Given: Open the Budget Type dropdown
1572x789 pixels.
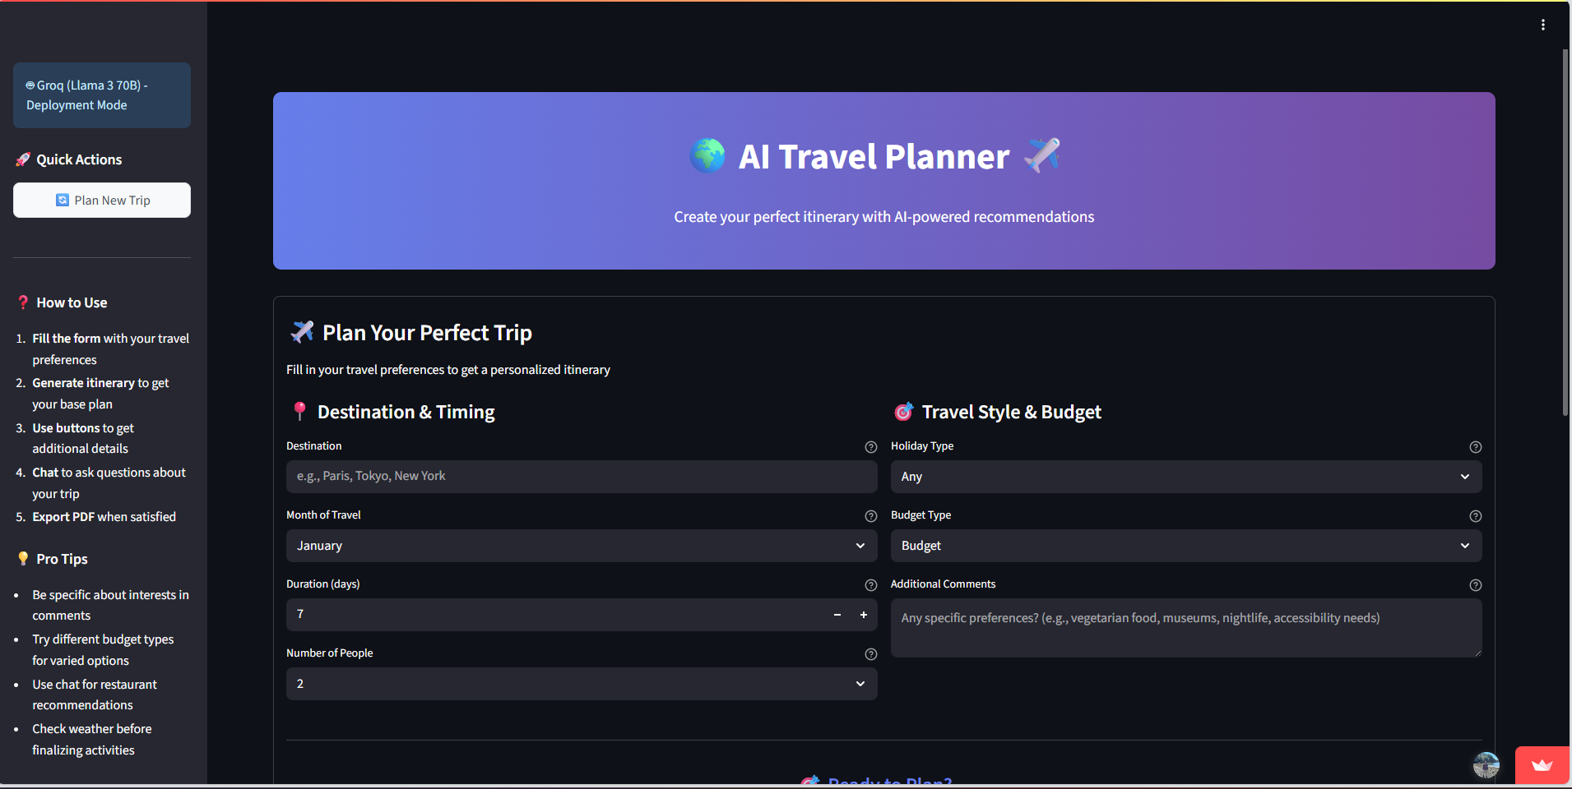Looking at the screenshot, I should [1186, 546].
